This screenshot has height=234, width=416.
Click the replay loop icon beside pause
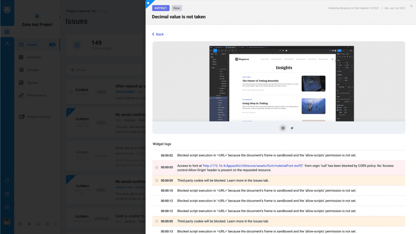click(292, 128)
